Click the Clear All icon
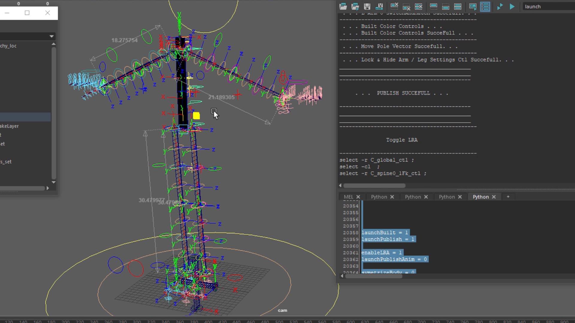Image resolution: width=575 pixels, height=323 pixels. tap(418, 7)
